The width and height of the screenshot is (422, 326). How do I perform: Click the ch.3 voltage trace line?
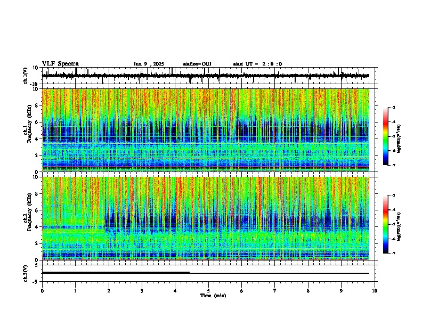click(x=206, y=273)
